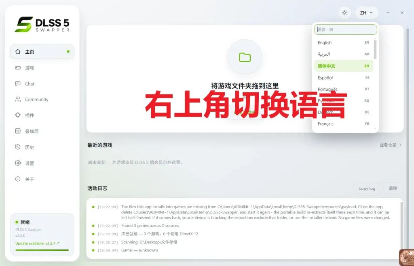Select Español language option
Viewport: 414px width, 266px height.
(x=344, y=78)
